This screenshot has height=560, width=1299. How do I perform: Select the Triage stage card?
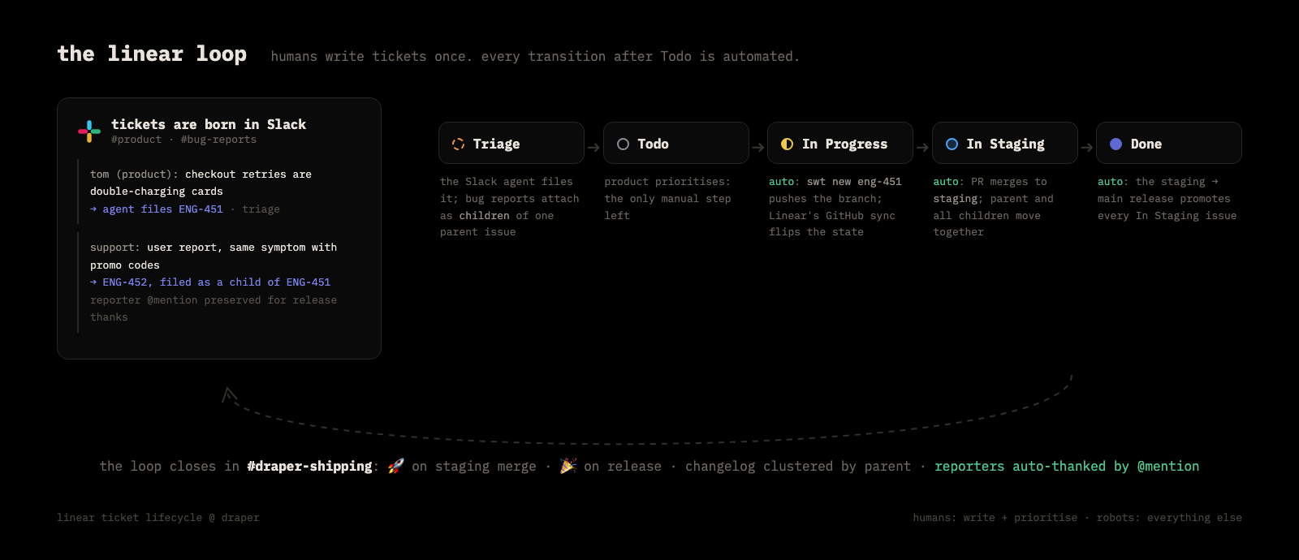(511, 143)
